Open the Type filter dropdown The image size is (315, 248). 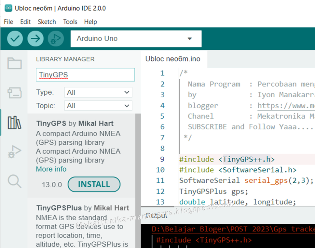(x=98, y=92)
